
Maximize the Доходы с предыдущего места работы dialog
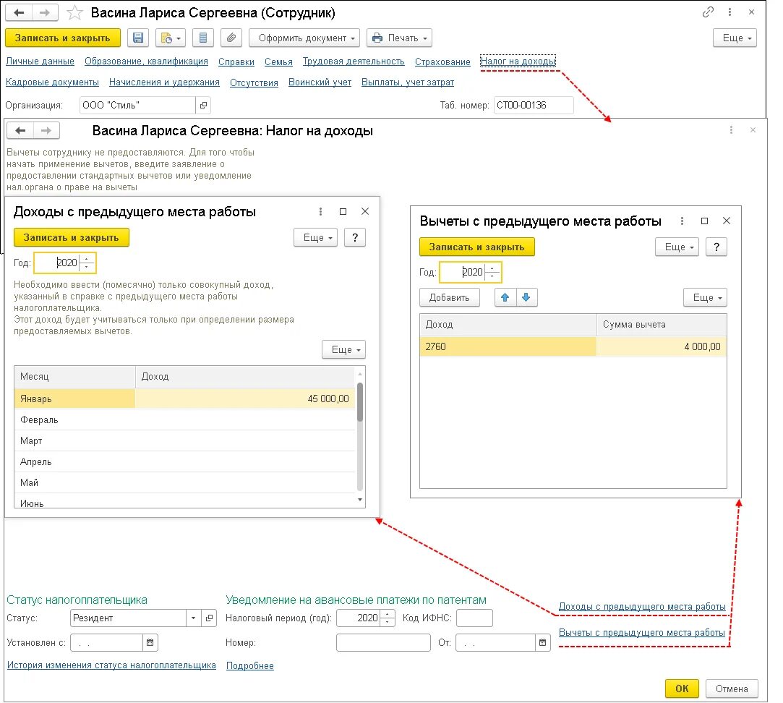click(343, 211)
